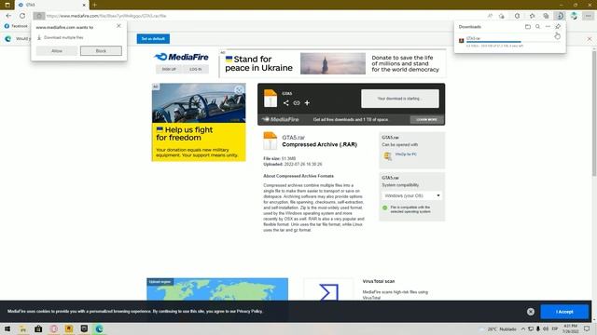Search downloads with the magnifier icon
Screen dimensions: 597x335
(x=537, y=27)
